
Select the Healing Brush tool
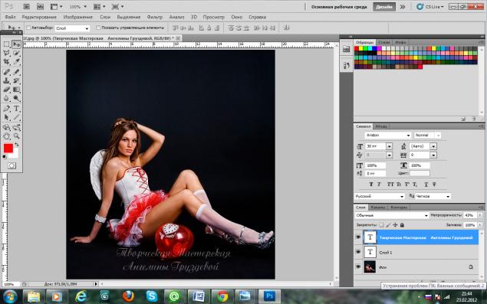7,72
